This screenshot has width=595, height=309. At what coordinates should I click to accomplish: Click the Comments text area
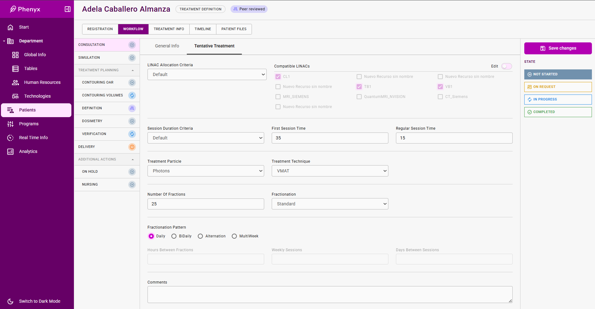click(x=330, y=295)
